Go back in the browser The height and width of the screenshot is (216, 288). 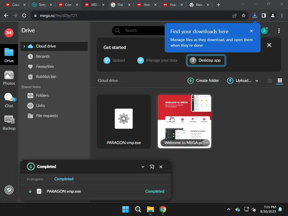[x=6, y=16]
